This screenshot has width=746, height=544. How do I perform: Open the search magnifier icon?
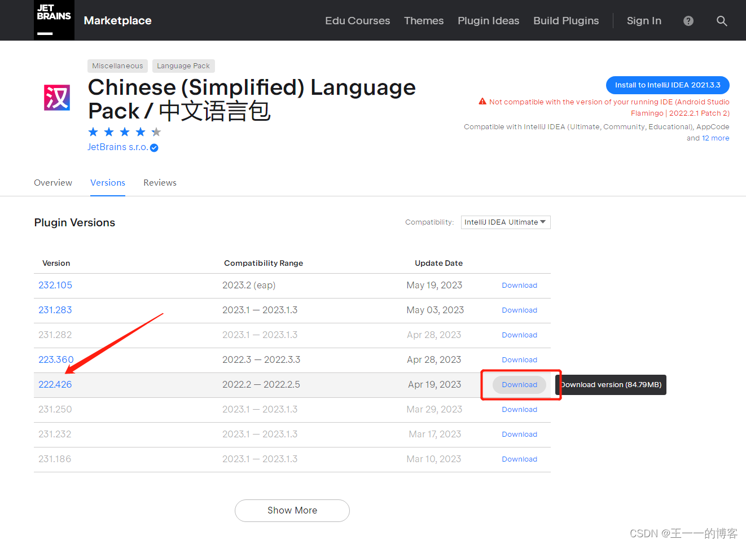coord(722,21)
